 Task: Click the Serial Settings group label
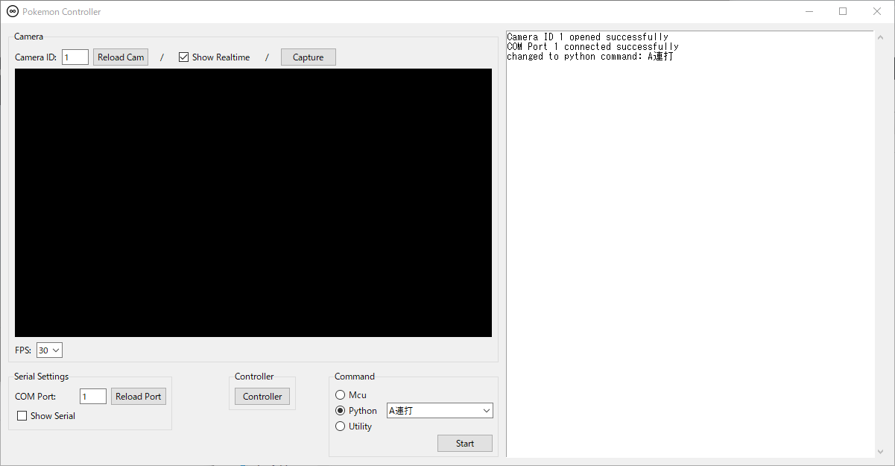point(41,376)
